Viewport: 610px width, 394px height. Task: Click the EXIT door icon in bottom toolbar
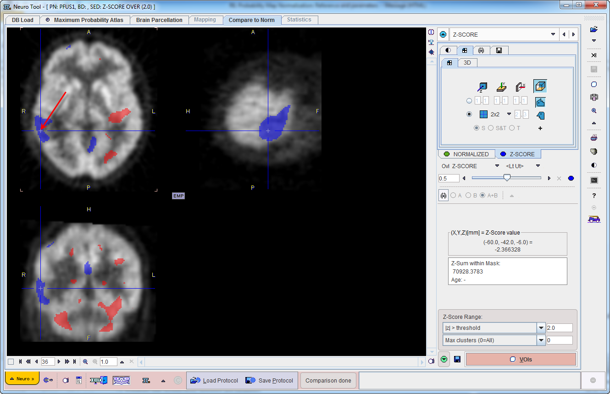click(98, 380)
